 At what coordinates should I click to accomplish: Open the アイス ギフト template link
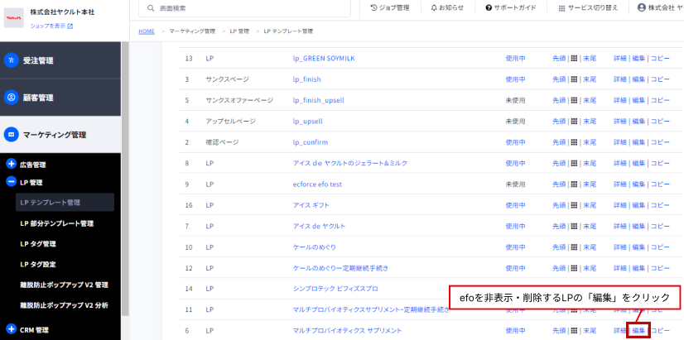pos(311,205)
